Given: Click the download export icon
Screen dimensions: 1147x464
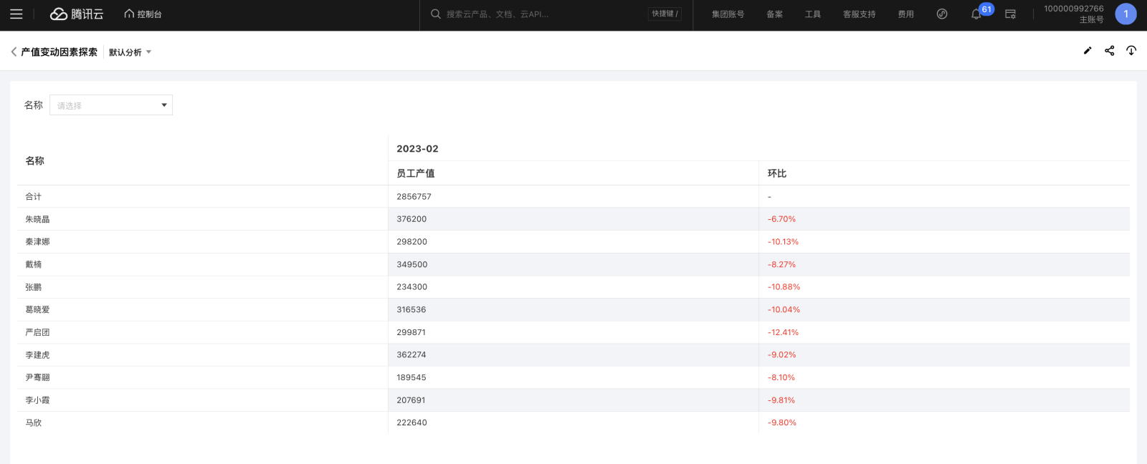Looking at the screenshot, I should click(x=1131, y=51).
